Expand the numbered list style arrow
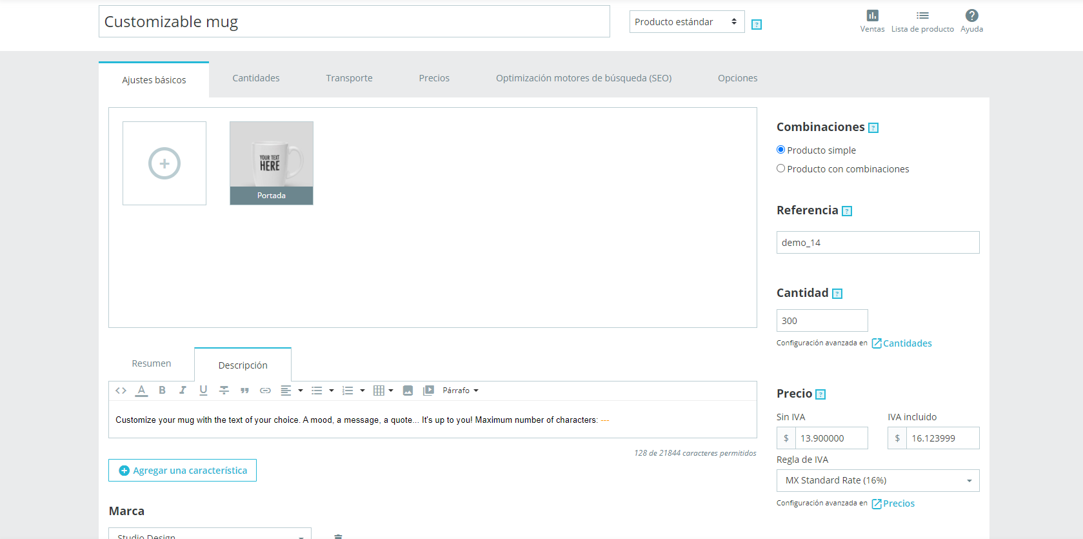Viewport: 1083px width, 539px height. [x=363, y=391]
